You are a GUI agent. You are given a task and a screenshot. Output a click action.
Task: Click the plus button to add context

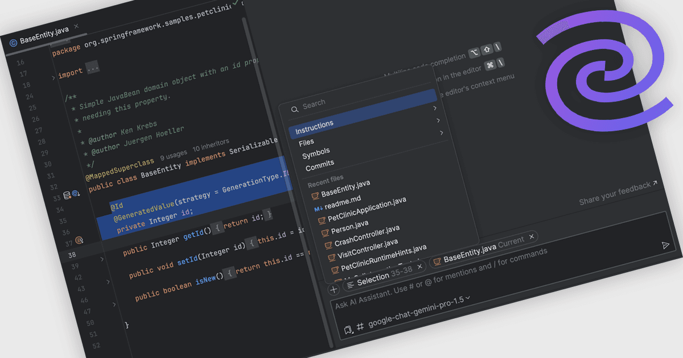pos(334,289)
